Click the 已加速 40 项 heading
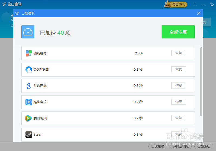This screenshot has width=216, height=151. point(55,33)
